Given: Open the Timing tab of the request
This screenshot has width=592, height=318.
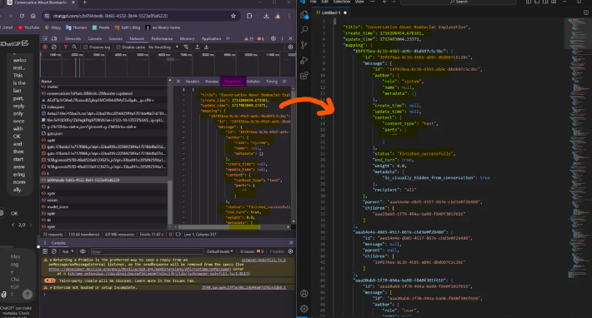Looking at the screenshot, I should 272,82.
